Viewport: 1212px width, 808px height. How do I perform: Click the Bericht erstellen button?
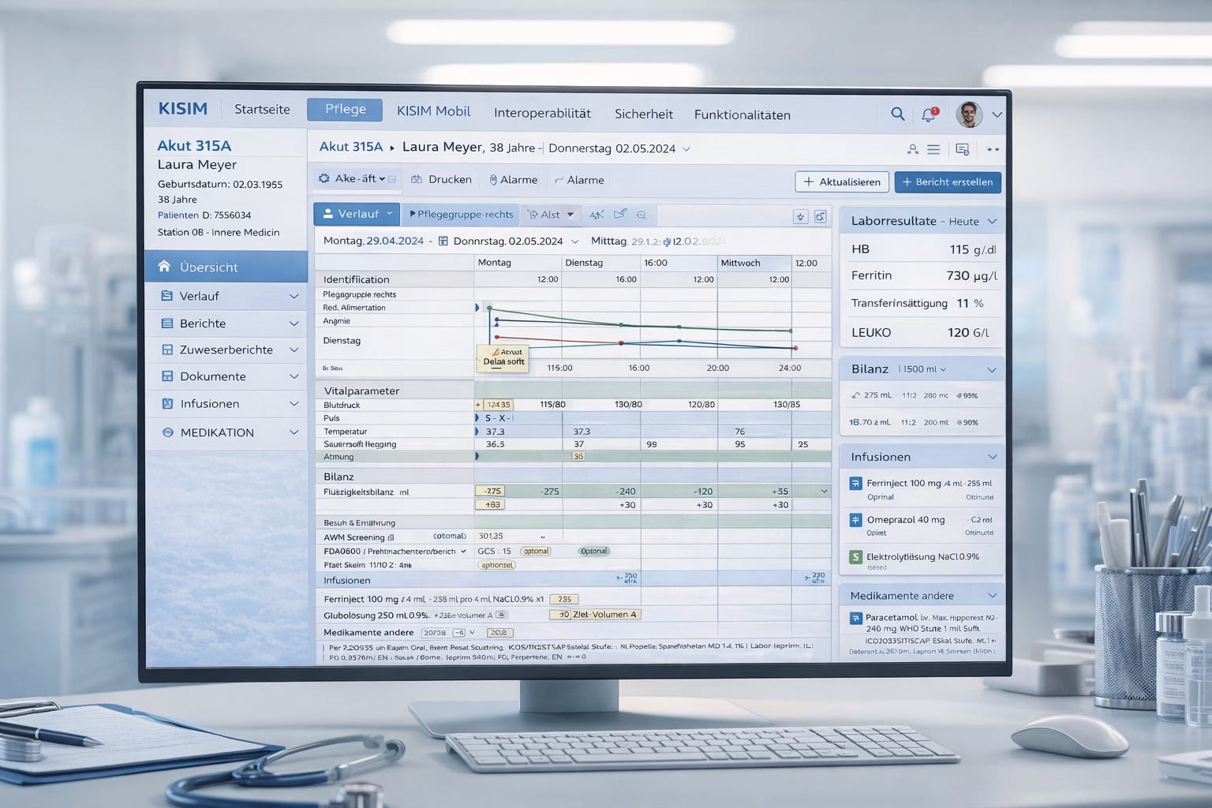948,181
